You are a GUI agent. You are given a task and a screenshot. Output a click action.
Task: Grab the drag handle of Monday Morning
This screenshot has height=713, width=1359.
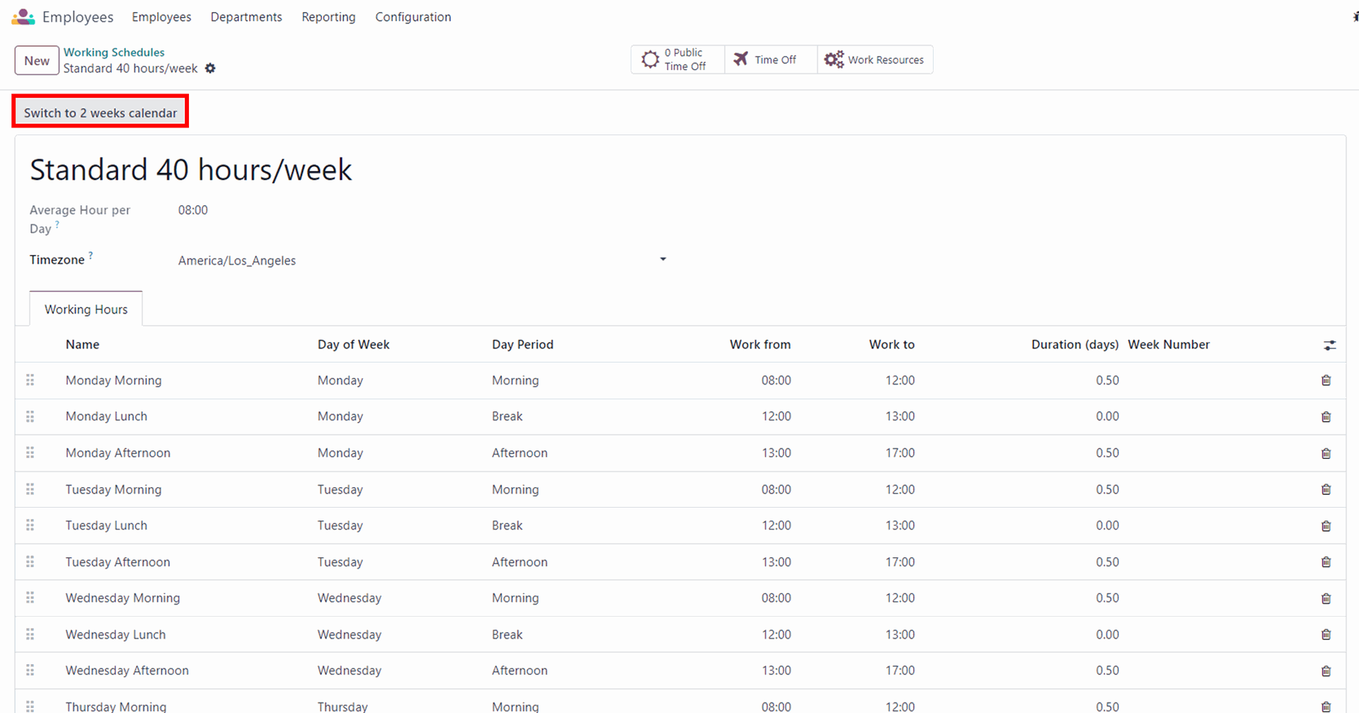30,380
